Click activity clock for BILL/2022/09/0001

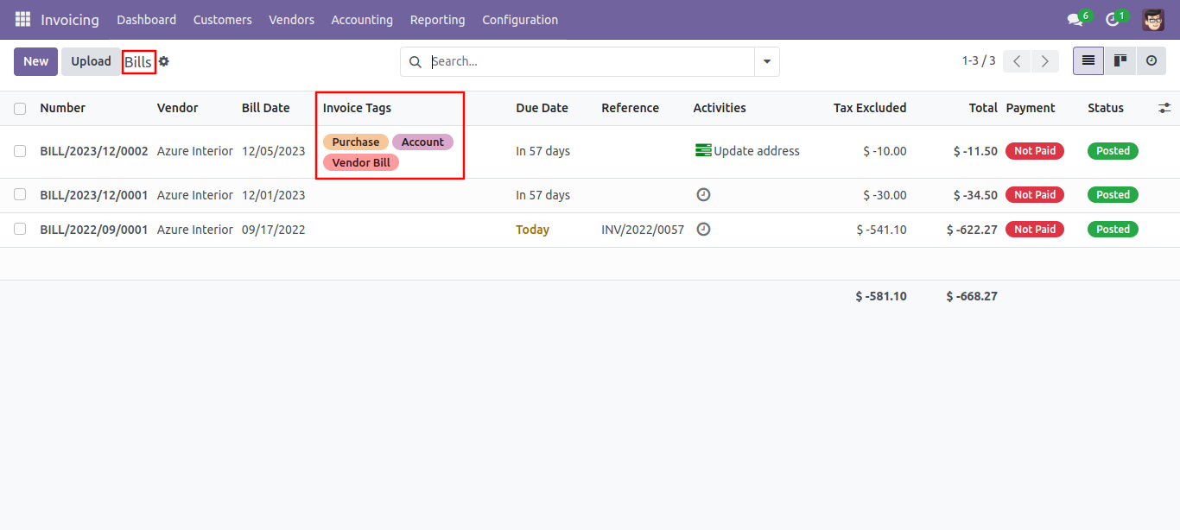click(703, 230)
